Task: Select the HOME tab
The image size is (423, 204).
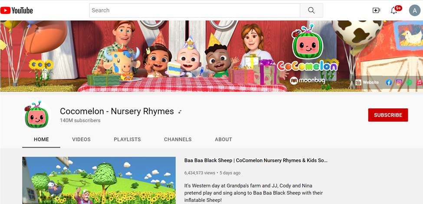Action: (x=41, y=139)
